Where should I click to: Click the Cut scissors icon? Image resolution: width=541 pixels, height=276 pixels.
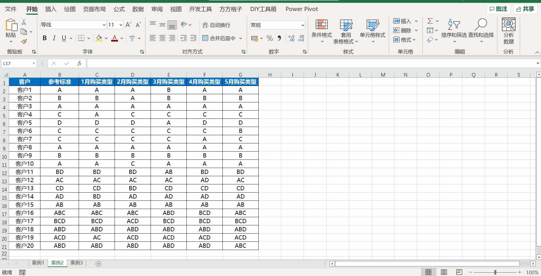24,22
